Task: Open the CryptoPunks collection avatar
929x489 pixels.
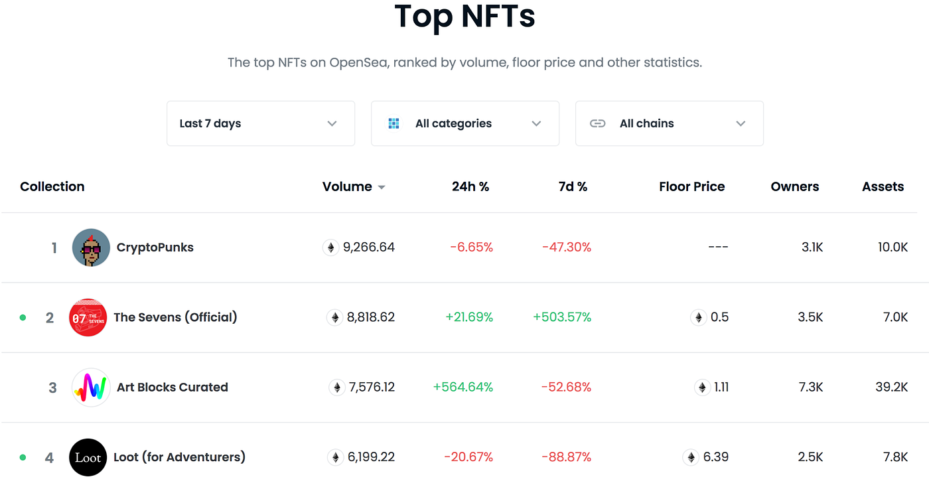Action: pos(91,247)
